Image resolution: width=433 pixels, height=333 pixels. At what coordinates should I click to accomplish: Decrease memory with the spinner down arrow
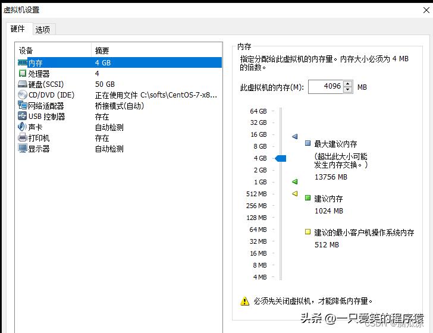pos(348,90)
